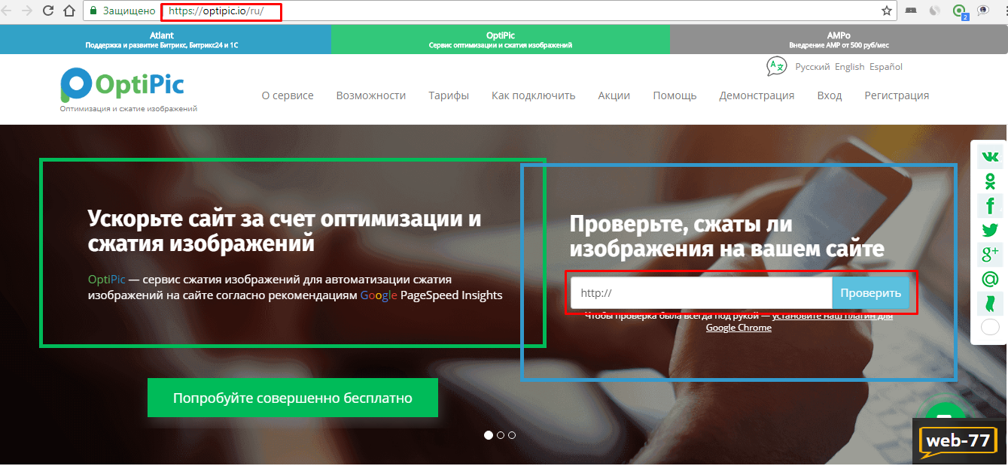Choose English language
Viewport: 1008px width, 466px height.
(850, 67)
